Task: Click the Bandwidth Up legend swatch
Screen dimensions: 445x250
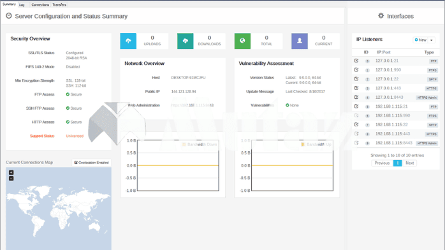Action: (x=303, y=144)
